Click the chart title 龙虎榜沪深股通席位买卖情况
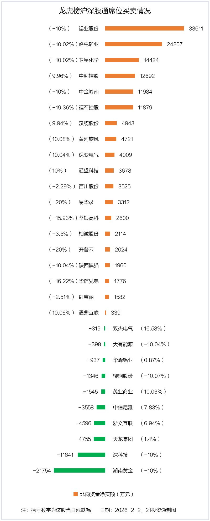The width and height of the screenshot is (210, 521). (x=105, y=11)
